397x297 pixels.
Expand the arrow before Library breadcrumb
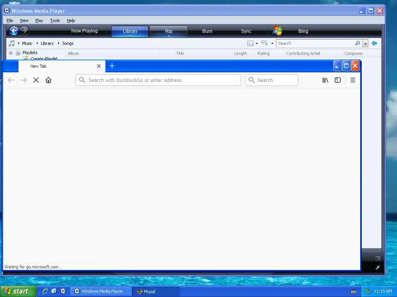[x=37, y=43]
